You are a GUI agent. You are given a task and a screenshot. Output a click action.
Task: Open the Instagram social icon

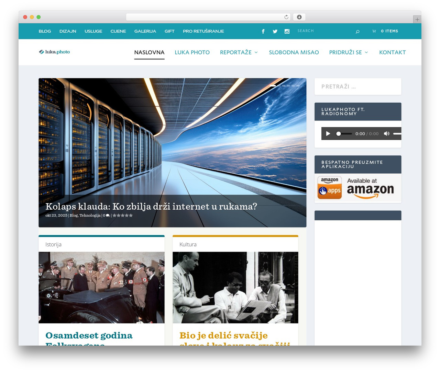click(x=287, y=31)
